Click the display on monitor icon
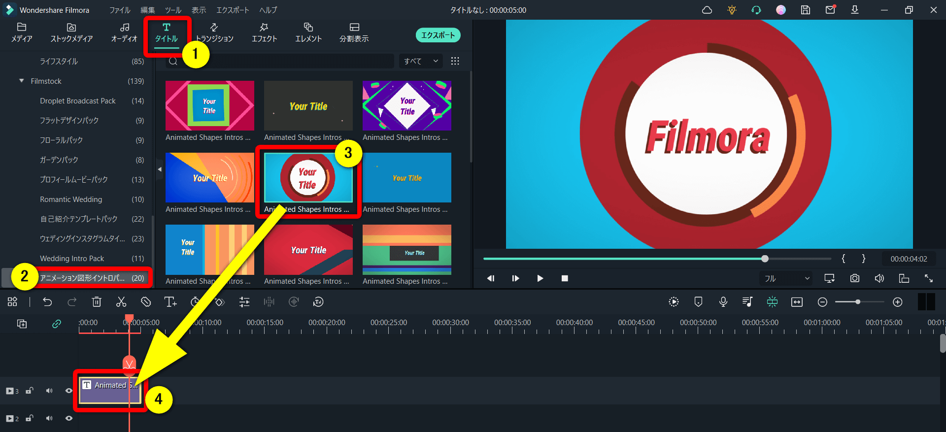Image resolution: width=946 pixels, height=432 pixels. (x=830, y=278)
